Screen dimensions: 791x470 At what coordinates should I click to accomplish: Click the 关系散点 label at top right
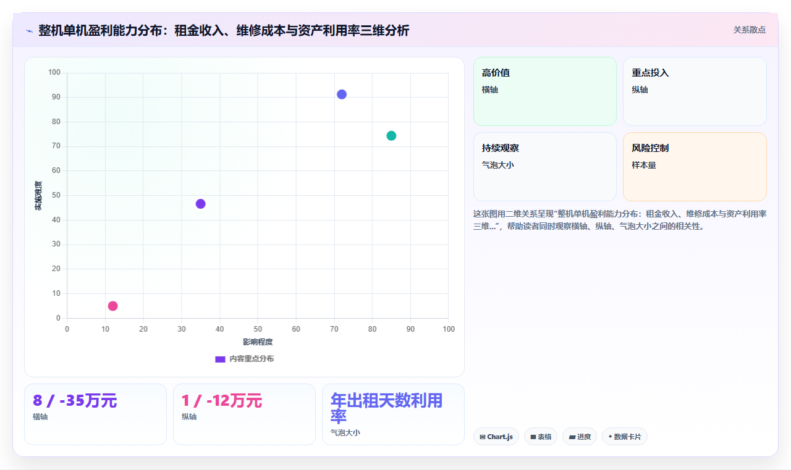[749, 30]
